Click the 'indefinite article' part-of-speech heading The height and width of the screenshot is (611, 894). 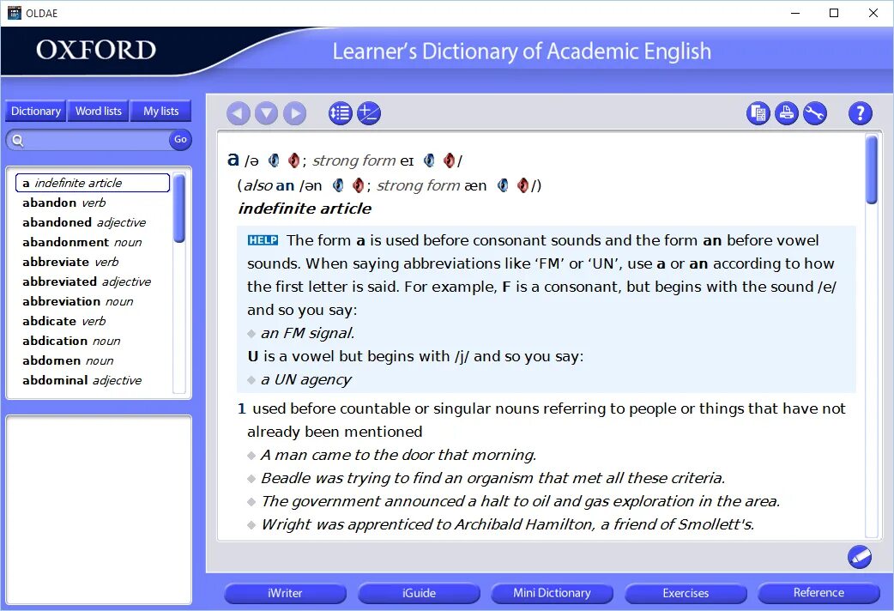pos(305,209)
